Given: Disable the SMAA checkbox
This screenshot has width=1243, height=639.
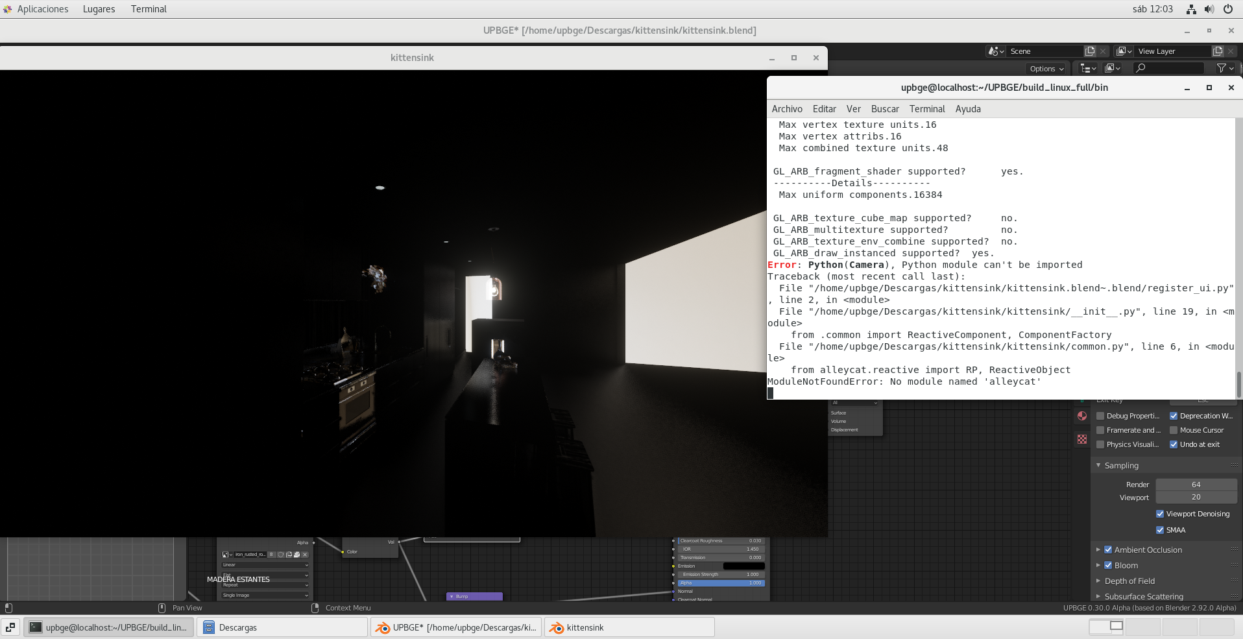Looking at the screenshot, I should coord(1160,530).
